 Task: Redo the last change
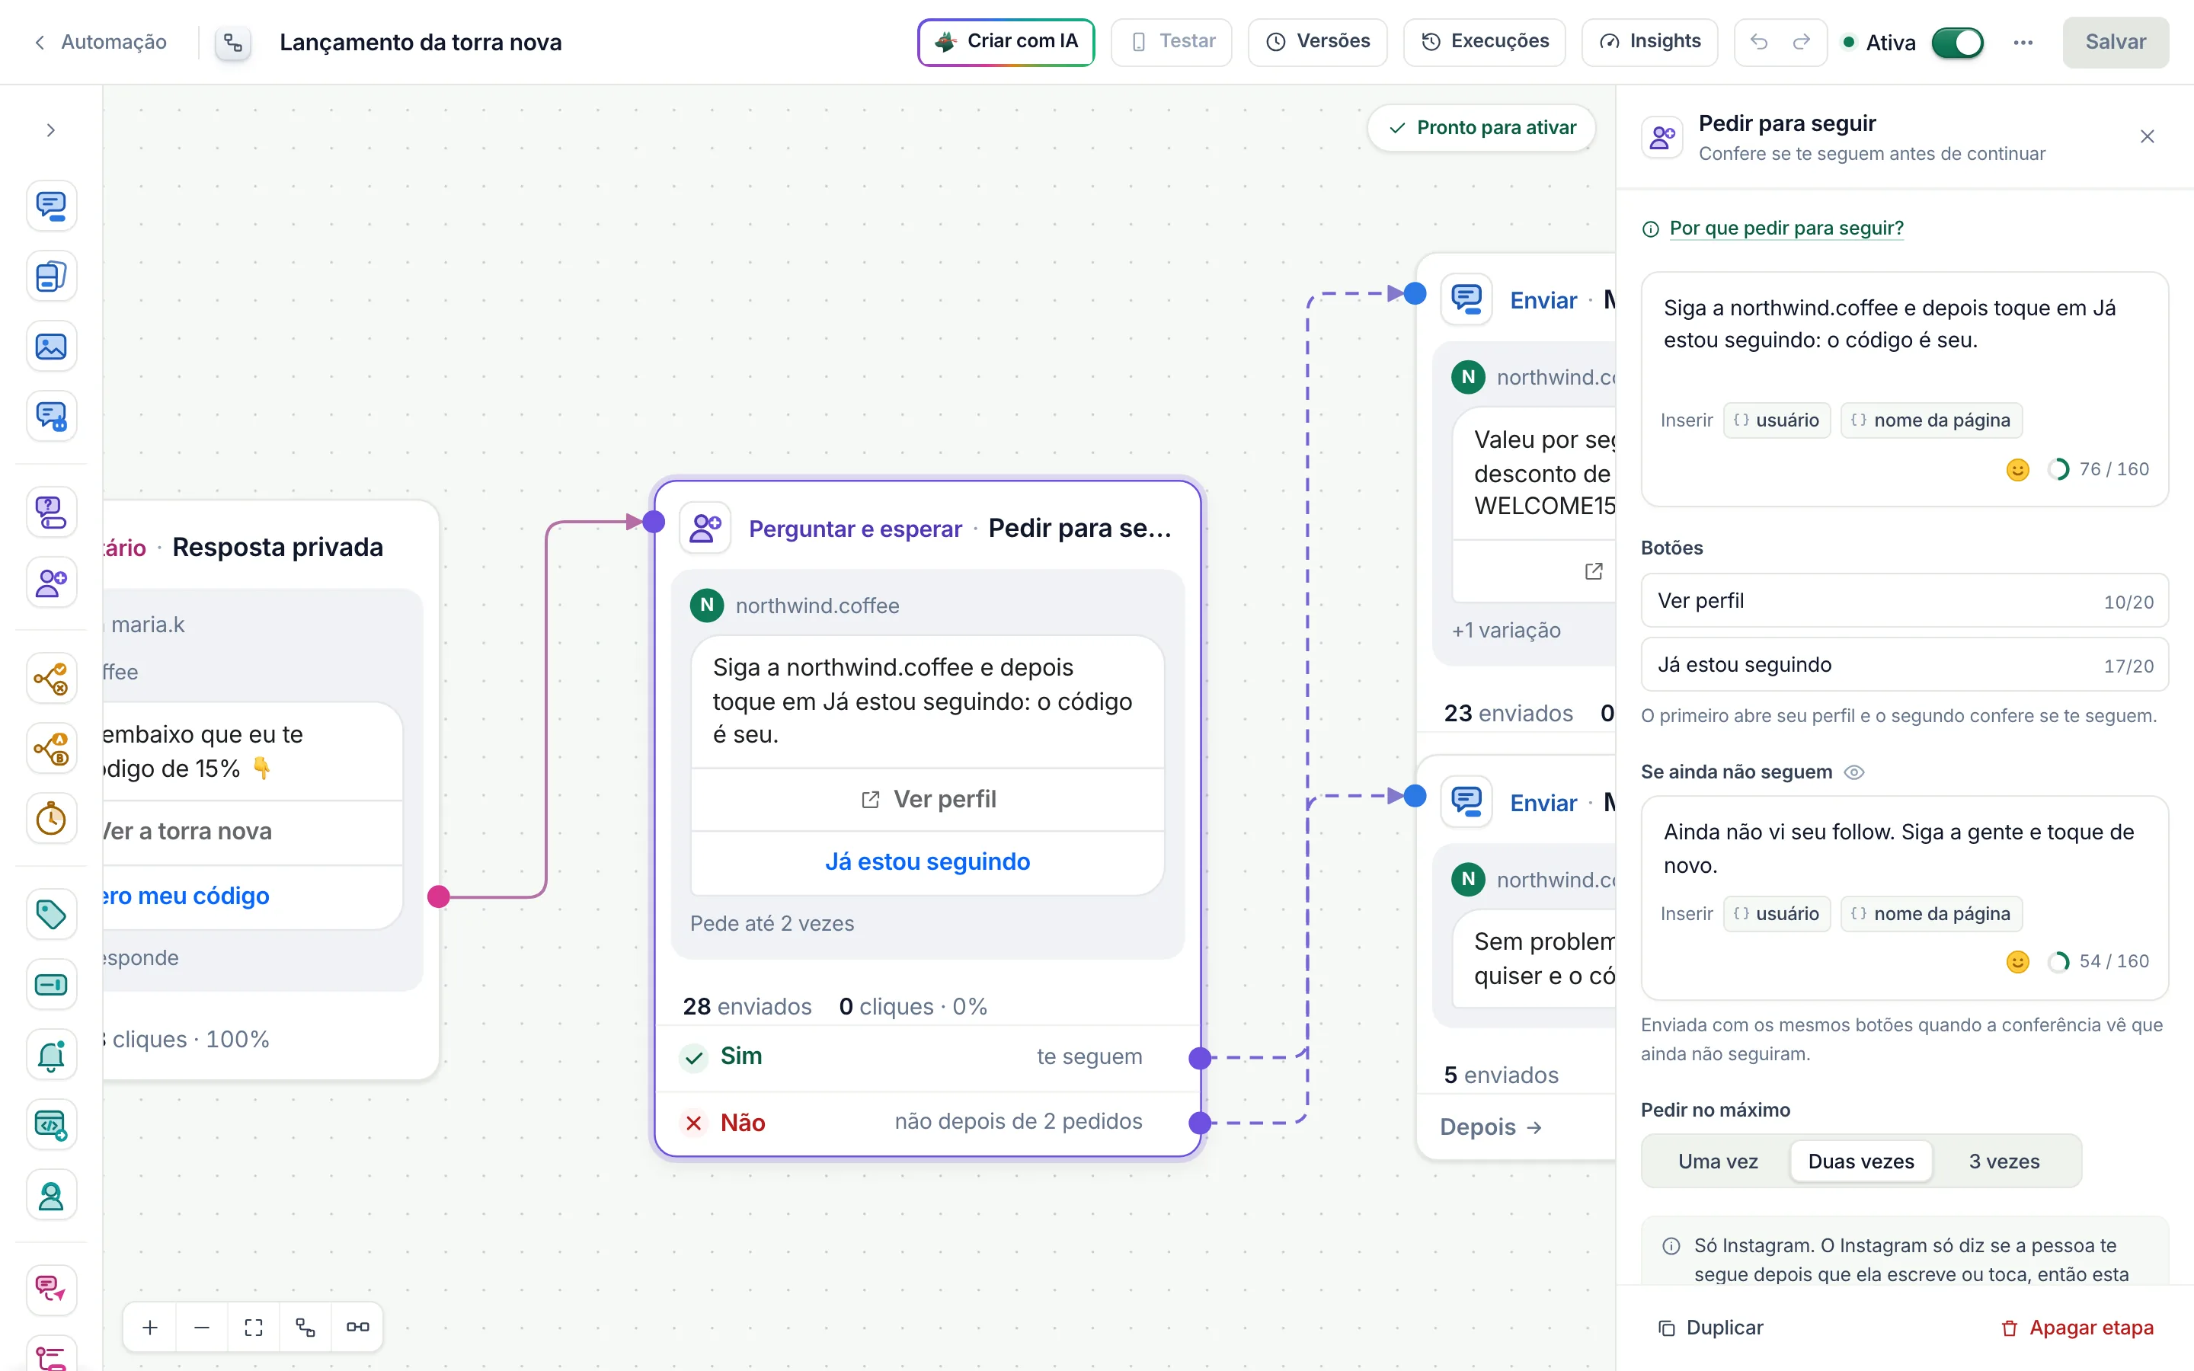click(1802, 42)
